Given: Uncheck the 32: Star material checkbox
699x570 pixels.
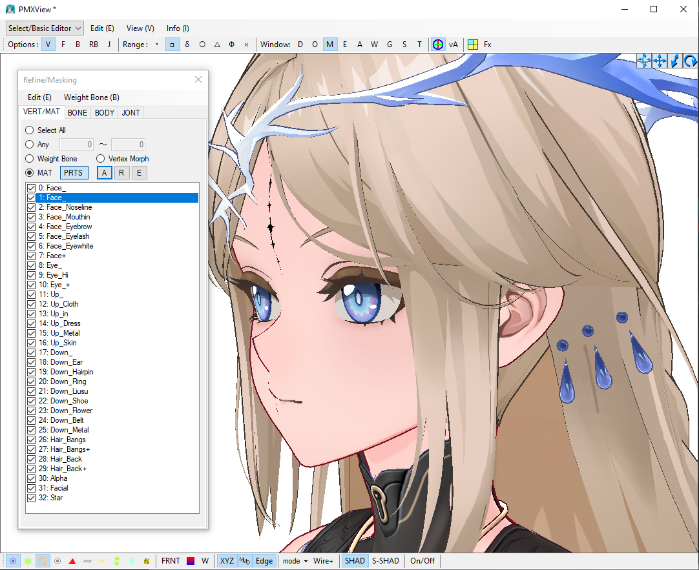Looking at the screenshot, I should tap(31, 498).
